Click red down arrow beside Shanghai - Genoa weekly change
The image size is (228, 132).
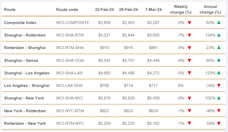tap(189, 61)
